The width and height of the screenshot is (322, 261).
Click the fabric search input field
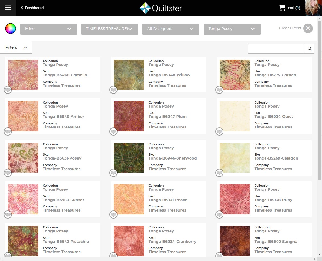pos(277,49)
